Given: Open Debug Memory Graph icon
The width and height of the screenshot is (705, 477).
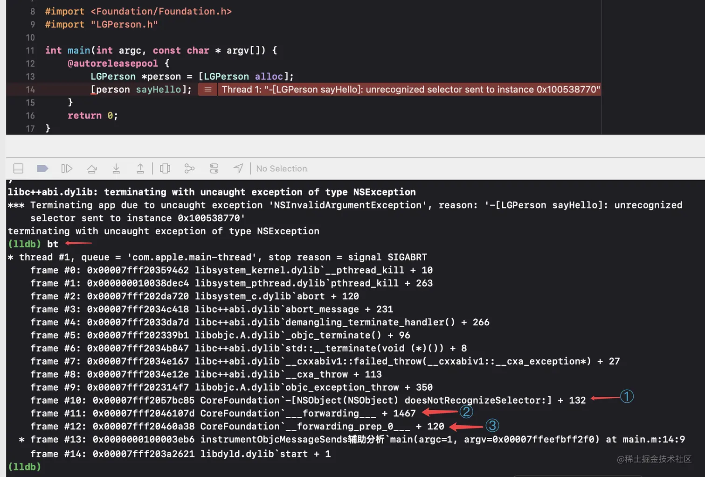Looking at the screenshot, I should [189, 168].
